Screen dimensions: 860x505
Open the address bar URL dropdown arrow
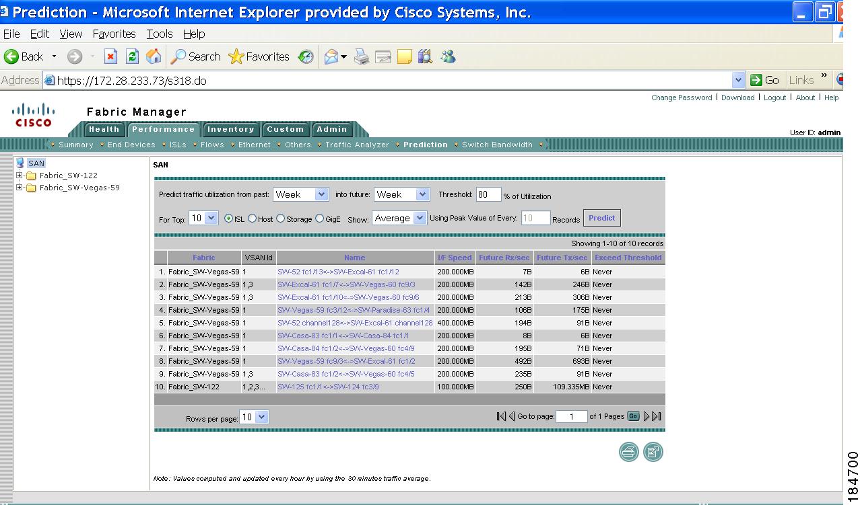pyautogui.click(x=739, y=80)
